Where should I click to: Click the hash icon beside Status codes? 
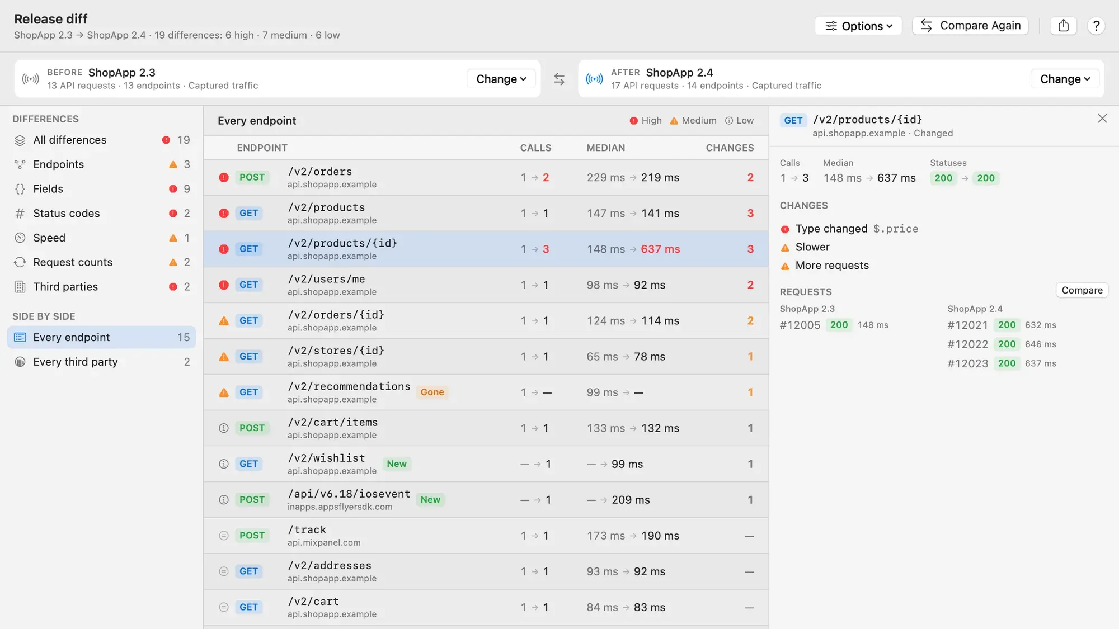coord(20,214)
